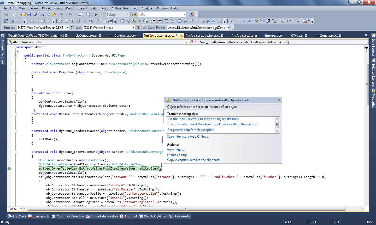This screenshot has width=376, height=225.
Task: Open the Process dropdown list
Action: click(x=67, y=27)
